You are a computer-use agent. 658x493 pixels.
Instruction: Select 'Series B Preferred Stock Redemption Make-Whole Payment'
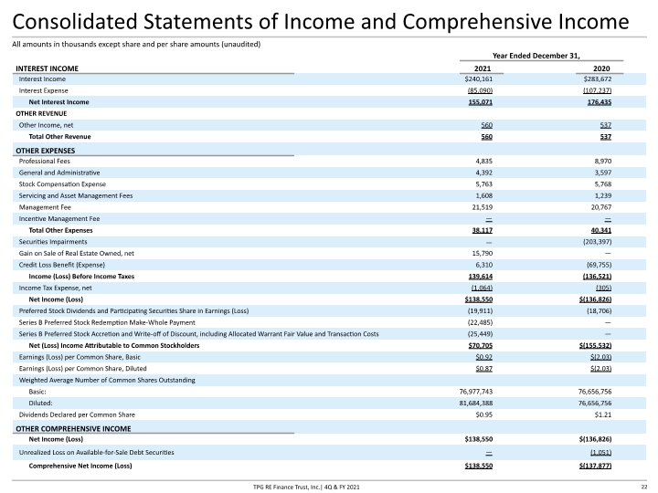pyautogui.click(x=107, y=322)
